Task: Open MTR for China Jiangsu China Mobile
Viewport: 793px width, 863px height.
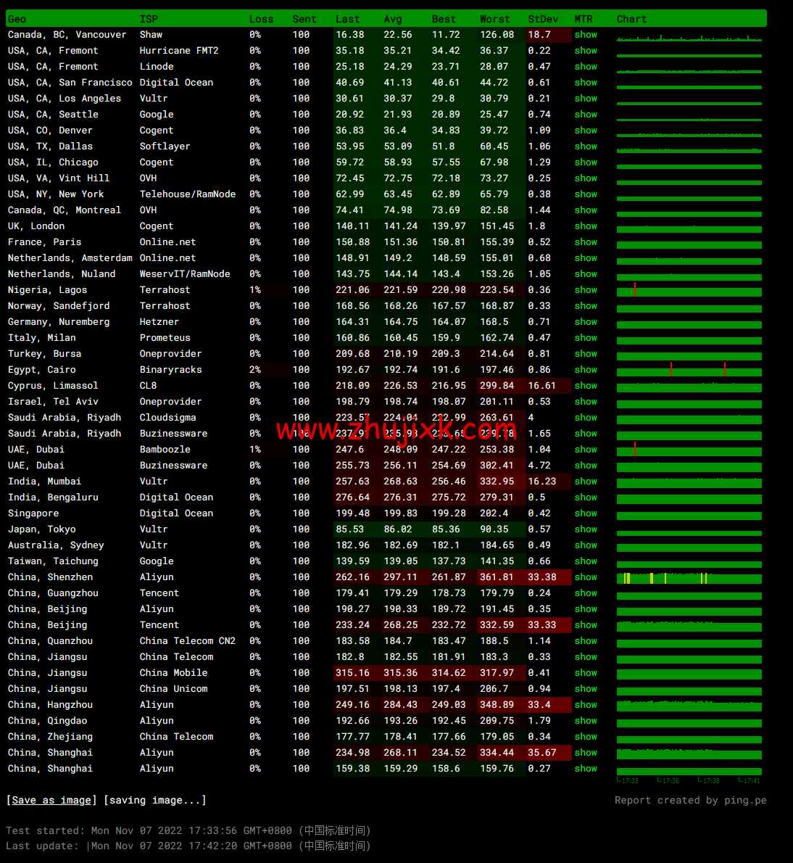Action: (x=586, y=673)
